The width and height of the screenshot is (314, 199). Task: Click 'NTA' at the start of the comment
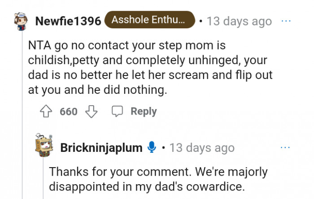click(39, 46)
